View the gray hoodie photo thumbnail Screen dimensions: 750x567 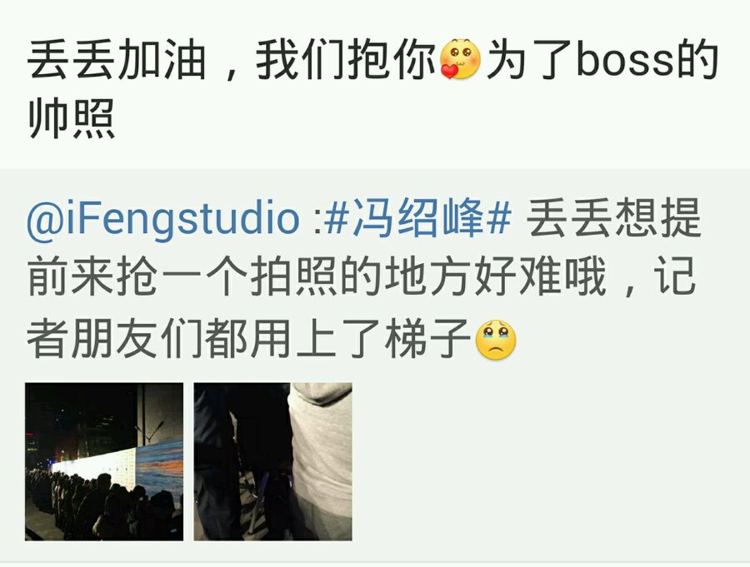272,461
